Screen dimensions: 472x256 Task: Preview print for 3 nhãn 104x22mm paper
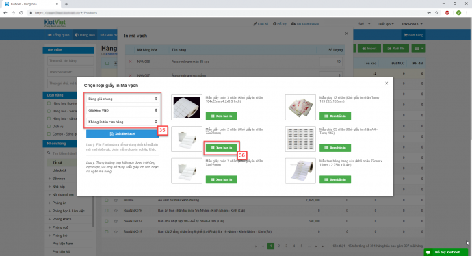click(221, 116)
